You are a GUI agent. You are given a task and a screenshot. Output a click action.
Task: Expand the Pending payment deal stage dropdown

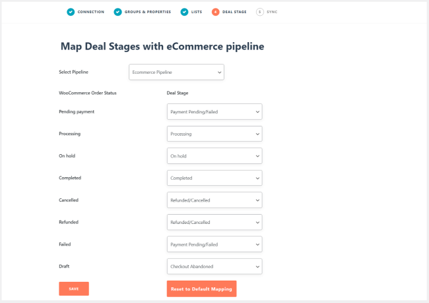[x=214, y=112]
